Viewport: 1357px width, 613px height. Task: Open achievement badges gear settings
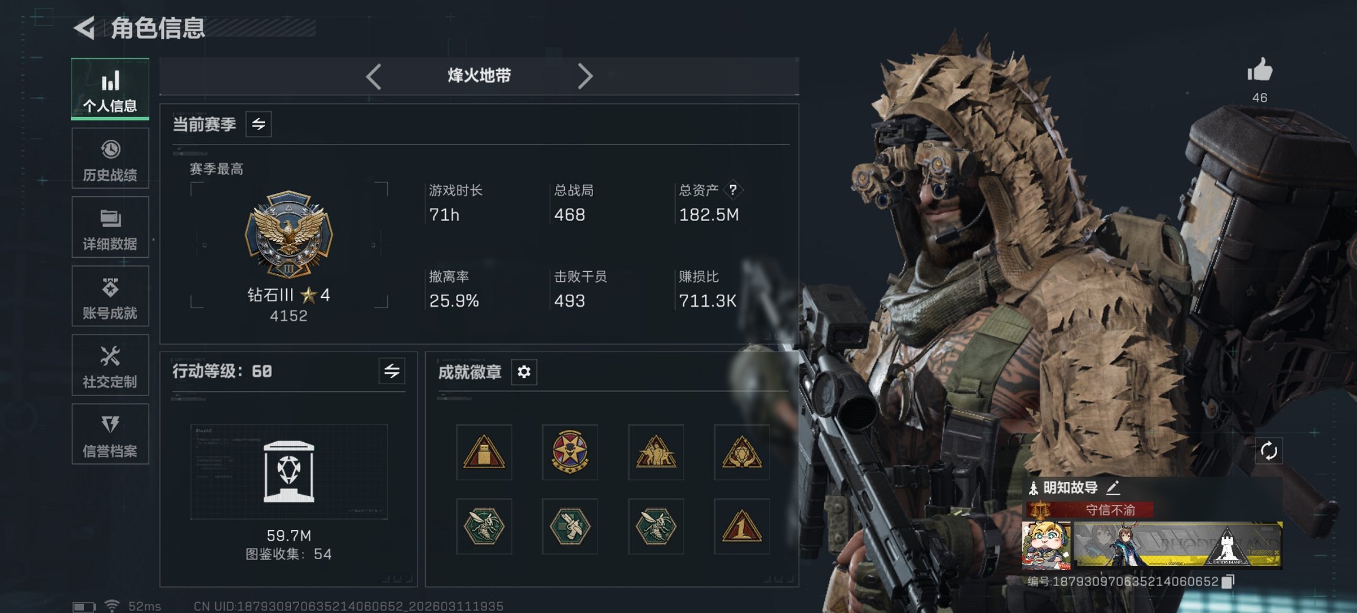click(524, 372)
